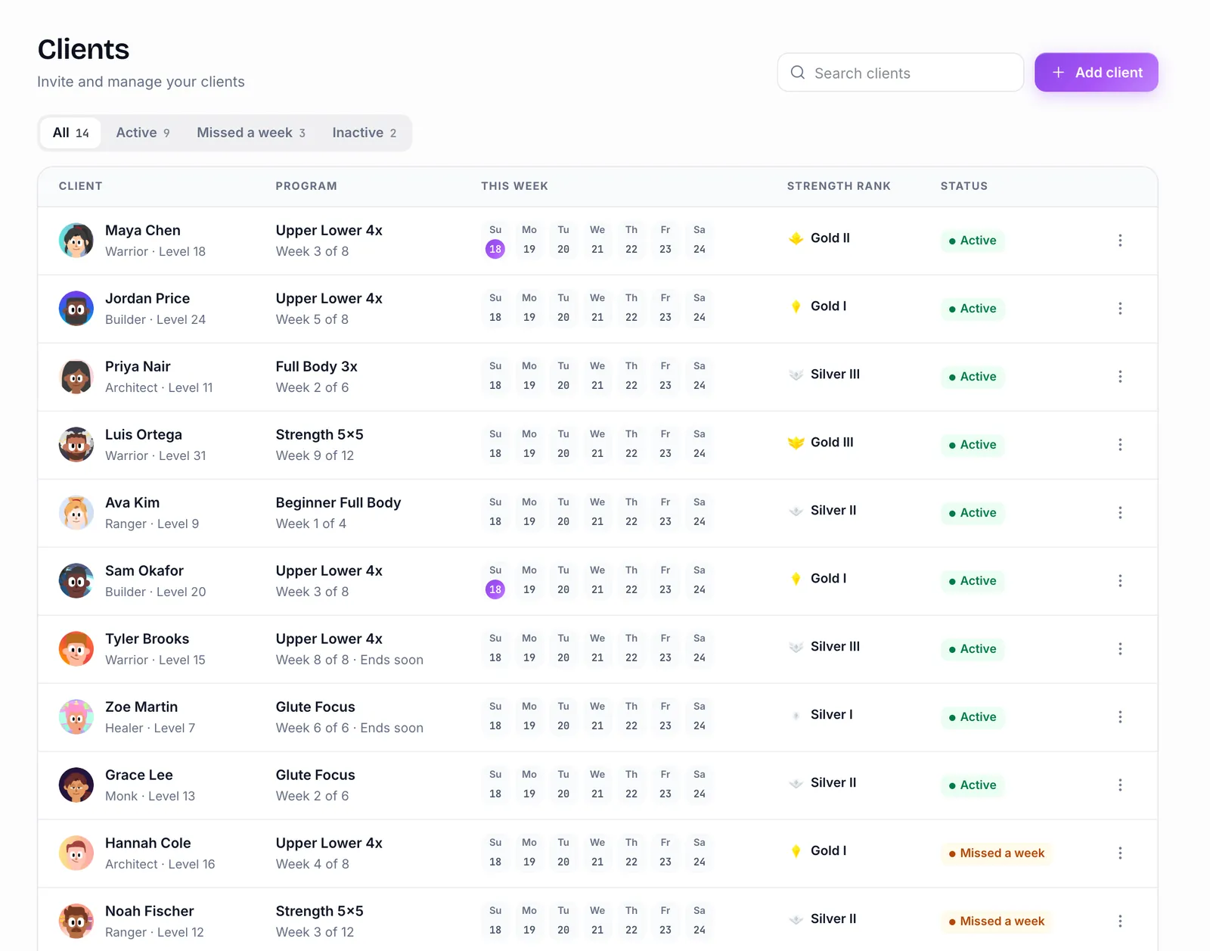
Task: Open Sam Okafor's three-dot menu
Action: [x=1120, y=581]
